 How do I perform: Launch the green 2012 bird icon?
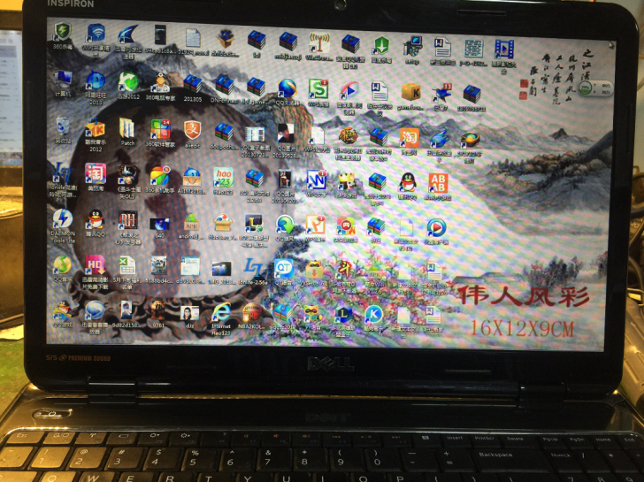click(127, 81)
